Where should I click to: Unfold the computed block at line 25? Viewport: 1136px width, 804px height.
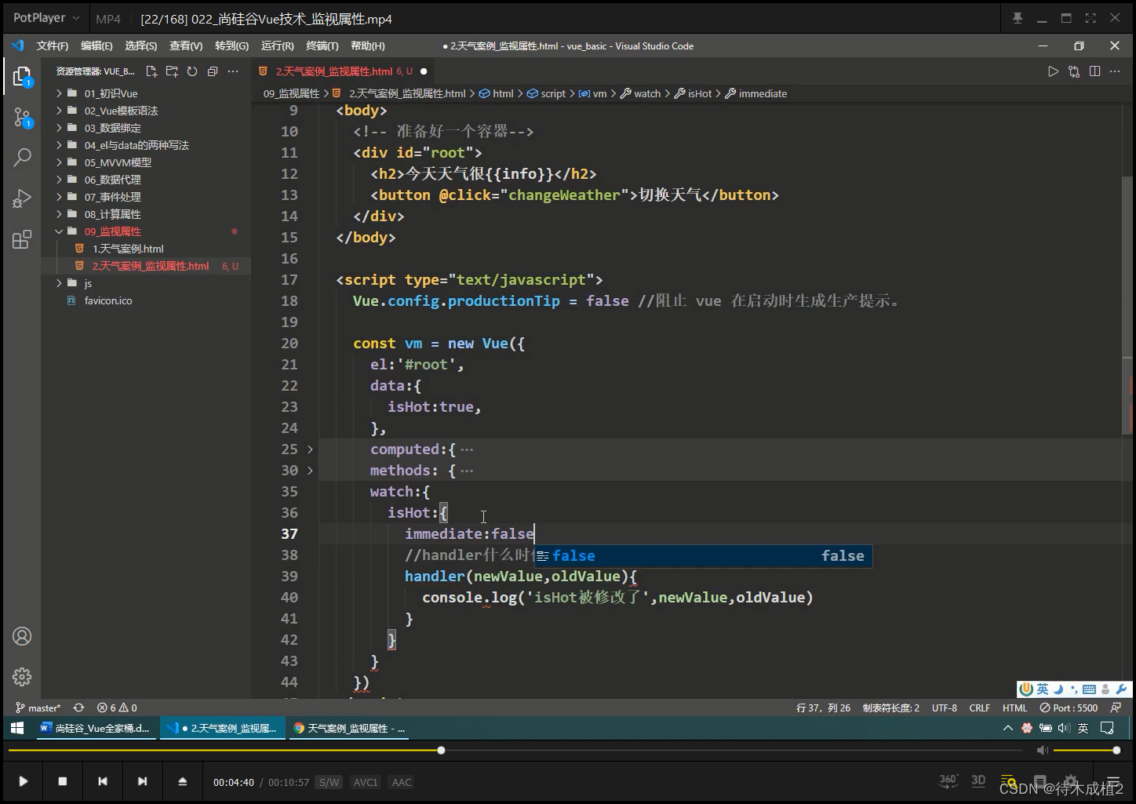(310, 449)
